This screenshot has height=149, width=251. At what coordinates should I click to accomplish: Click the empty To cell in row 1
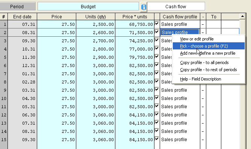tap(213, 24)
